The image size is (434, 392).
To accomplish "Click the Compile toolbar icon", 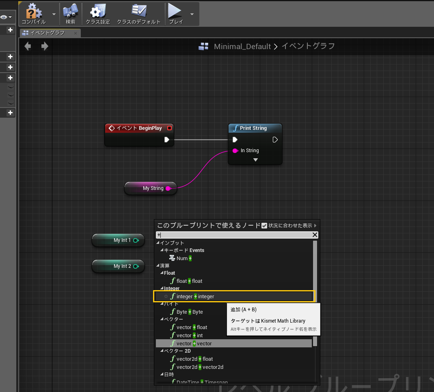I will click(34, 13).
